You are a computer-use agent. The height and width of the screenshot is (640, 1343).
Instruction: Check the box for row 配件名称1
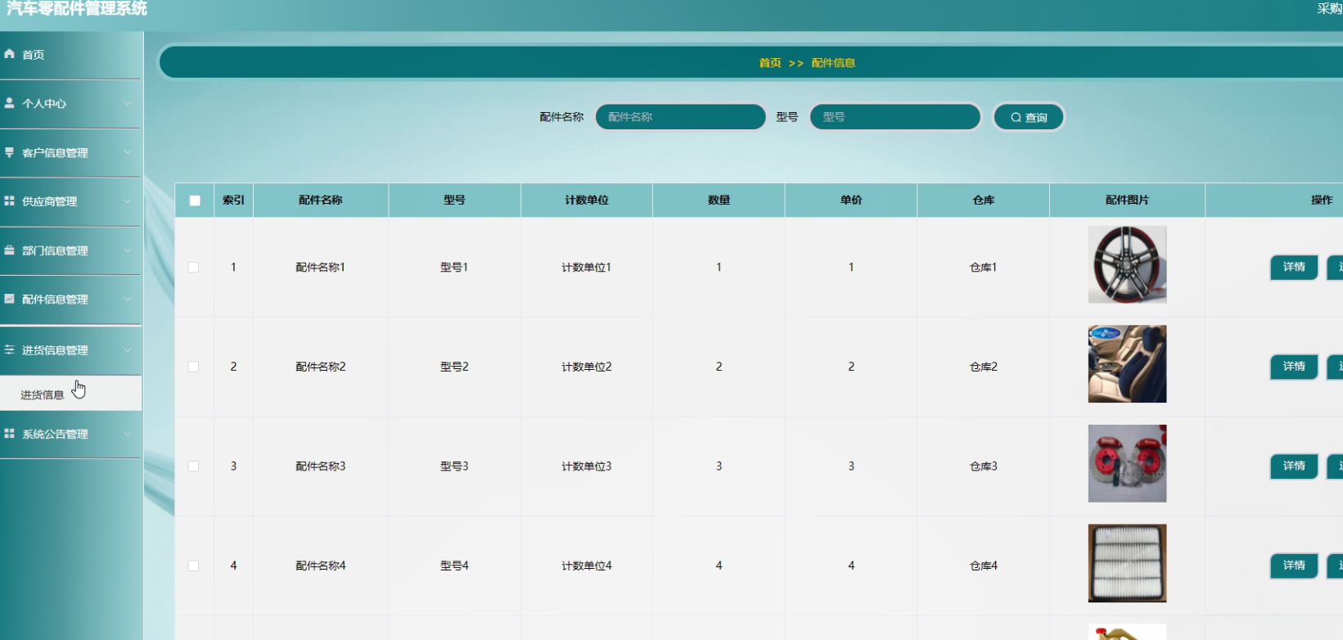click(193, 268)
